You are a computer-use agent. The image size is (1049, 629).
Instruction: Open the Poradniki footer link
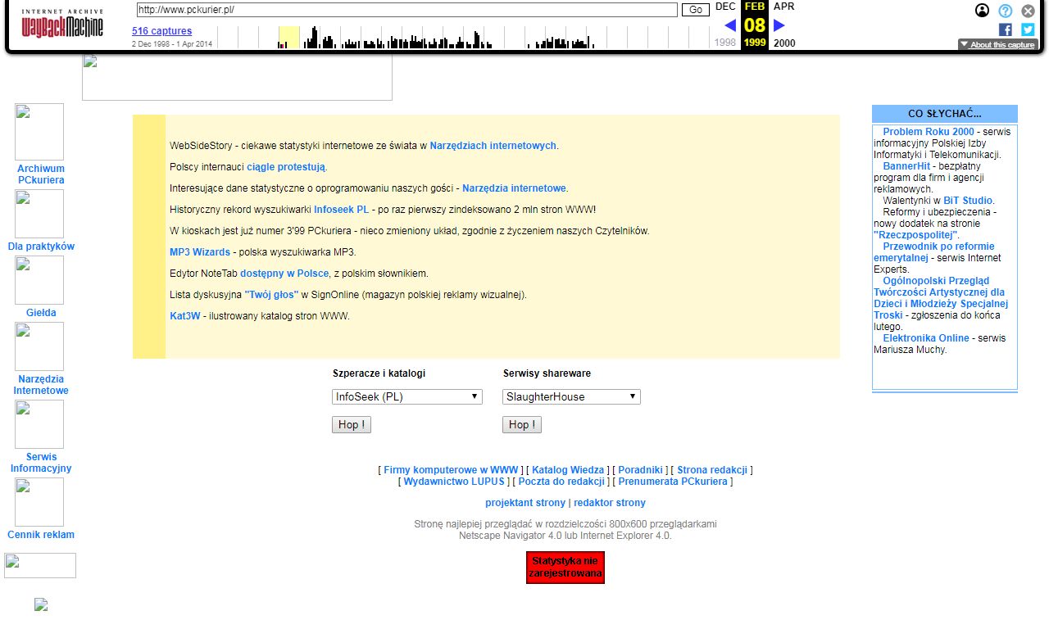640,470
